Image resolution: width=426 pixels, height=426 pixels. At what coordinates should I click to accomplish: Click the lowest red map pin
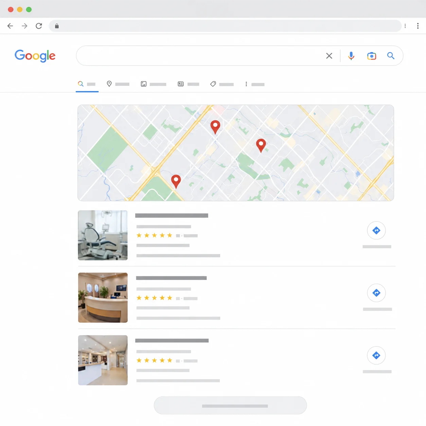176,181
